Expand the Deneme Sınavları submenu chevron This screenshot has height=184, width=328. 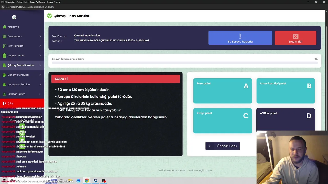click(x=40, y=75)
